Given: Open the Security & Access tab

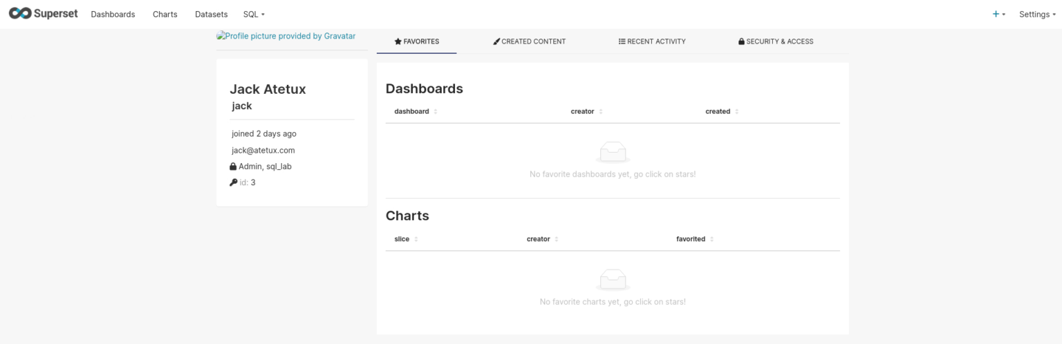Looking at the screenshot, I should pyautogui.click(x=775, y=41).
